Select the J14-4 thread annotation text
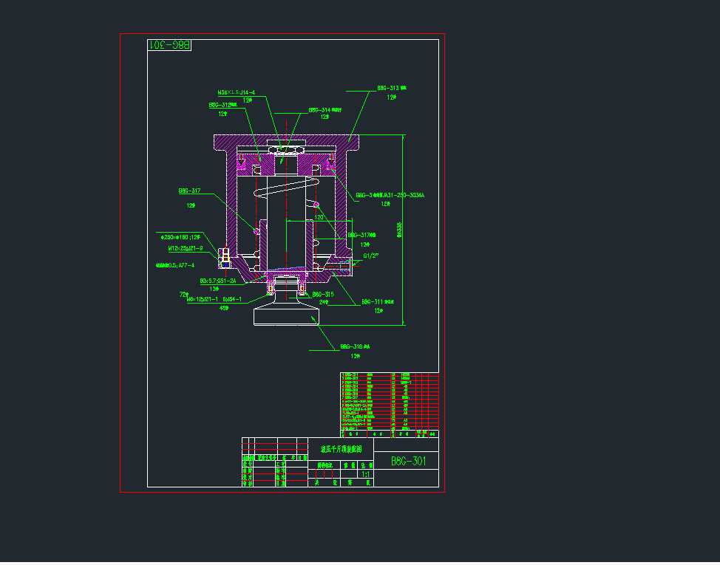 pos(236,92)
